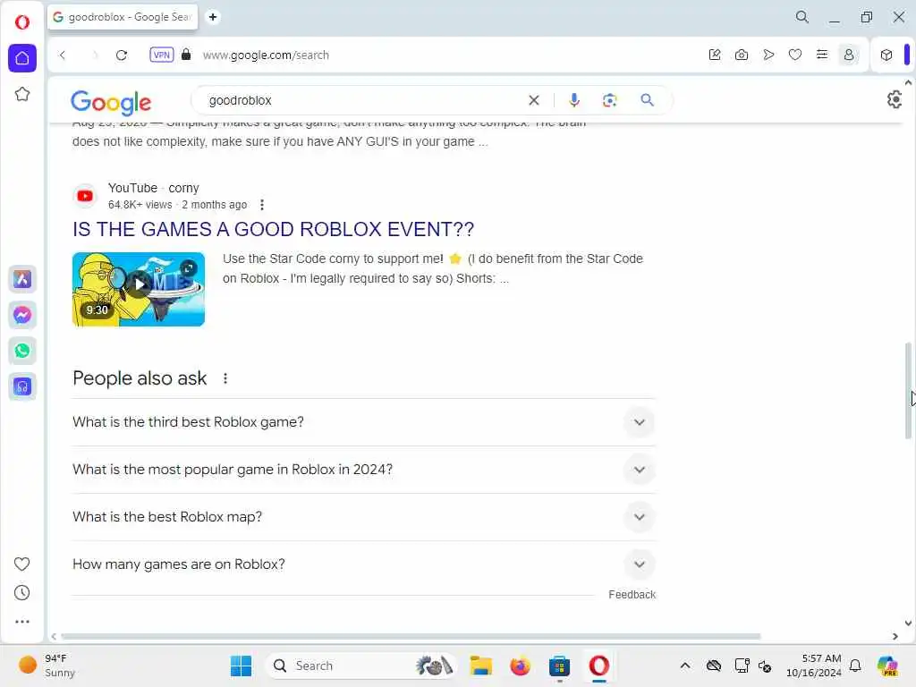Go to Google homepage via logo

pyautogui.click(x=111, y=102)
